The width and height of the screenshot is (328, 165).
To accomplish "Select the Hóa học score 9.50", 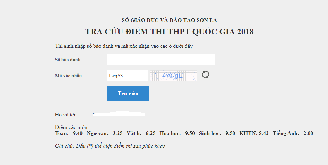I will (x=190, y=133).
